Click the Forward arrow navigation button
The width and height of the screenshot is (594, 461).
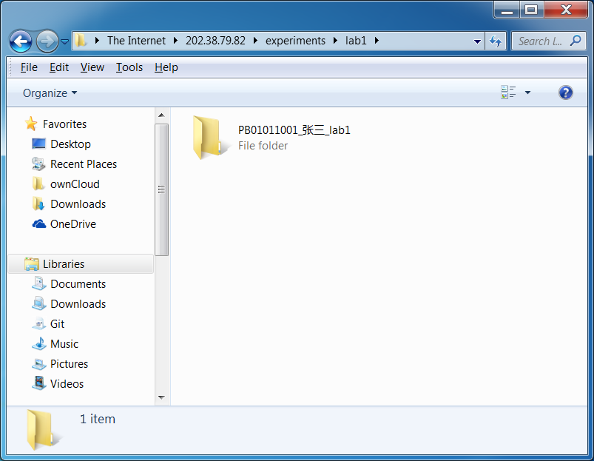[x=47, y=41]
